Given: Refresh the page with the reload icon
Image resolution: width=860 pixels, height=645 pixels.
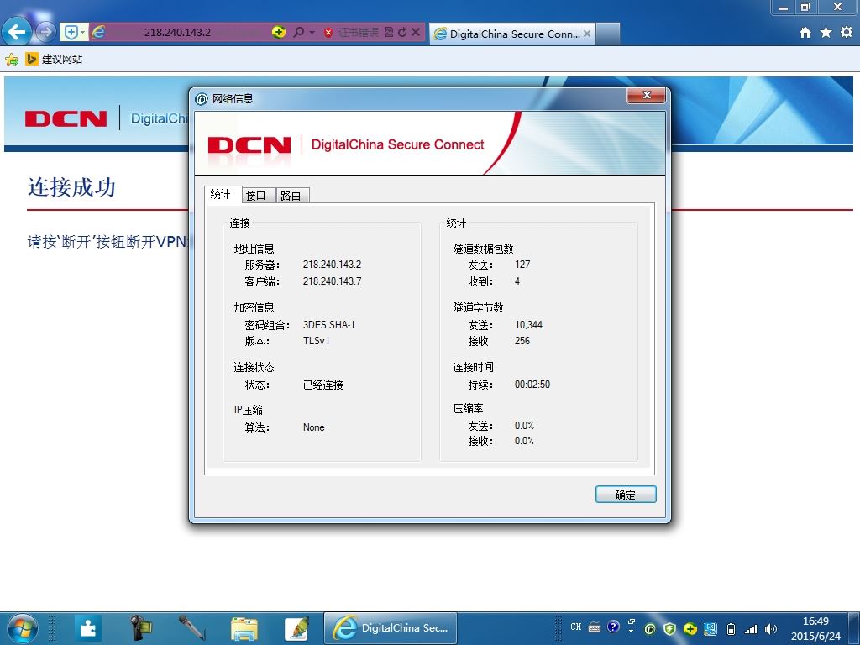Looking at the screenshot, I should click(402, 33).
